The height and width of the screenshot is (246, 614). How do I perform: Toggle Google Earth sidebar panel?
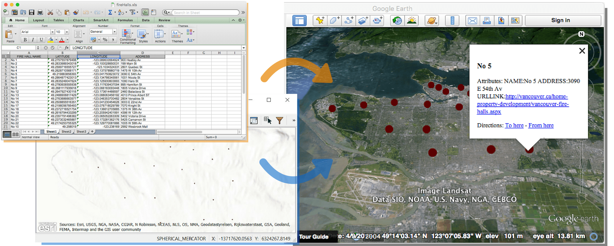pos(299,20)
